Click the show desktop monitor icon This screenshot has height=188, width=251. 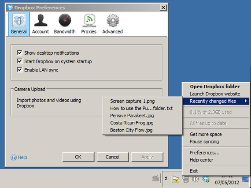tap(245, 179)
